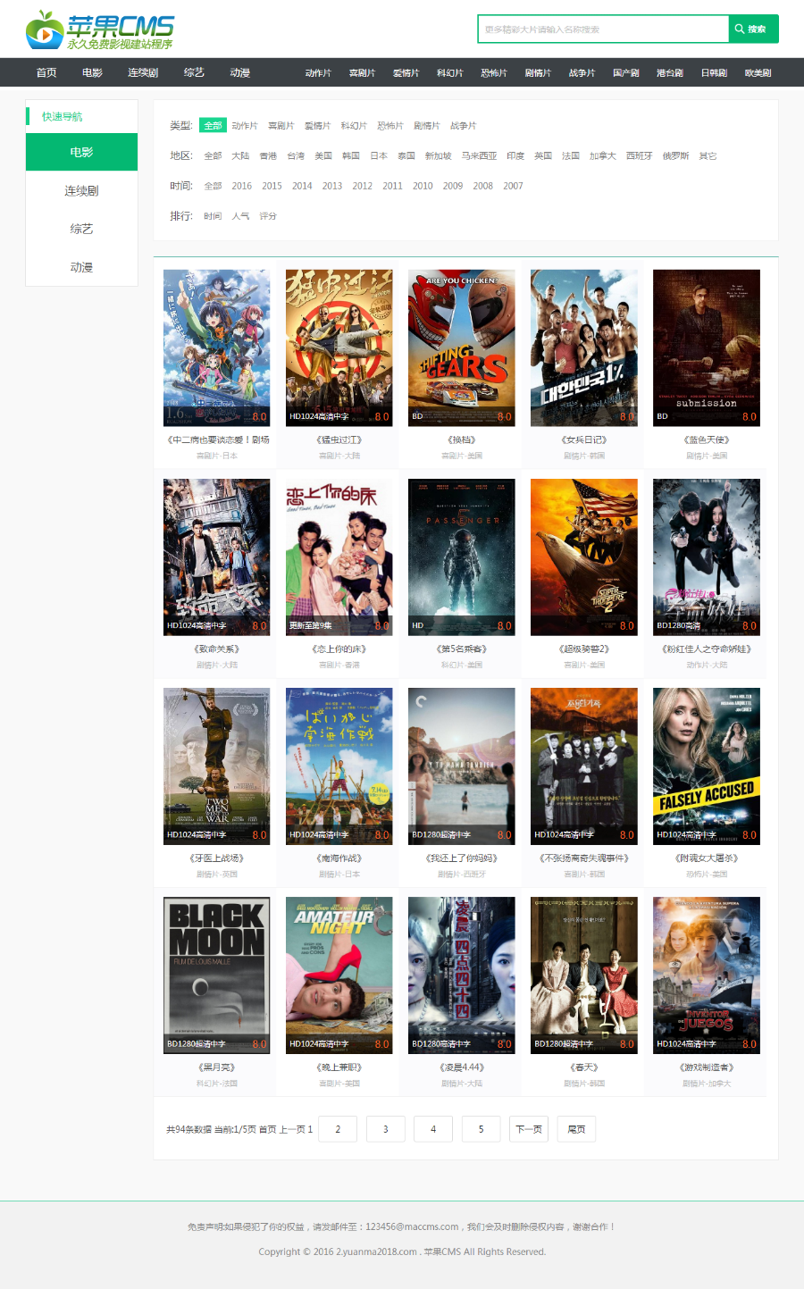Open the Amateur Night movie poster
The width and height of the screenshot is (804, 1289).
coord(339,975)
